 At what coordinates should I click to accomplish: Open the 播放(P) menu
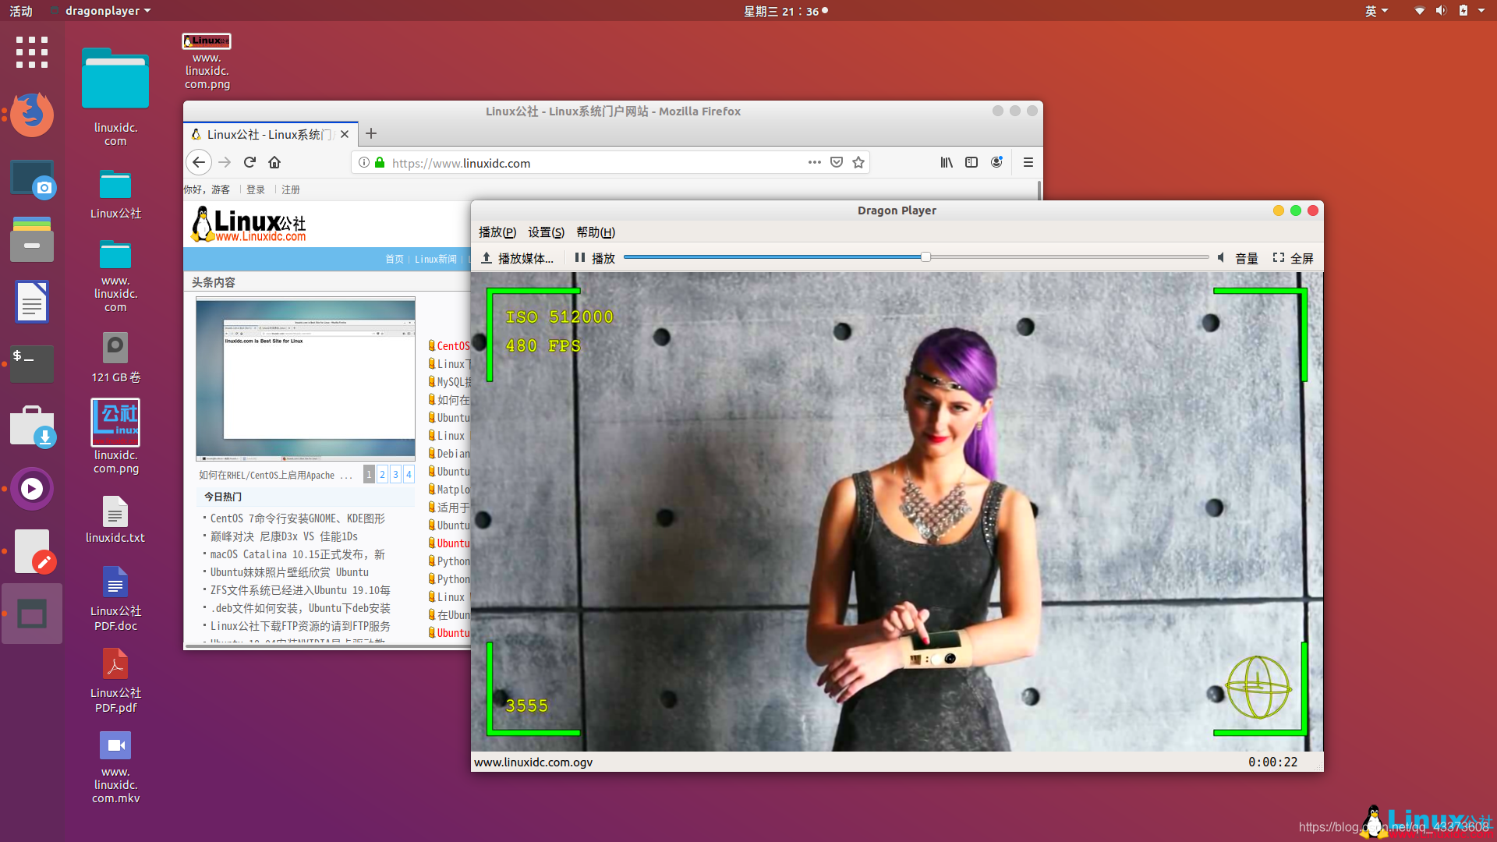(497, 232)
